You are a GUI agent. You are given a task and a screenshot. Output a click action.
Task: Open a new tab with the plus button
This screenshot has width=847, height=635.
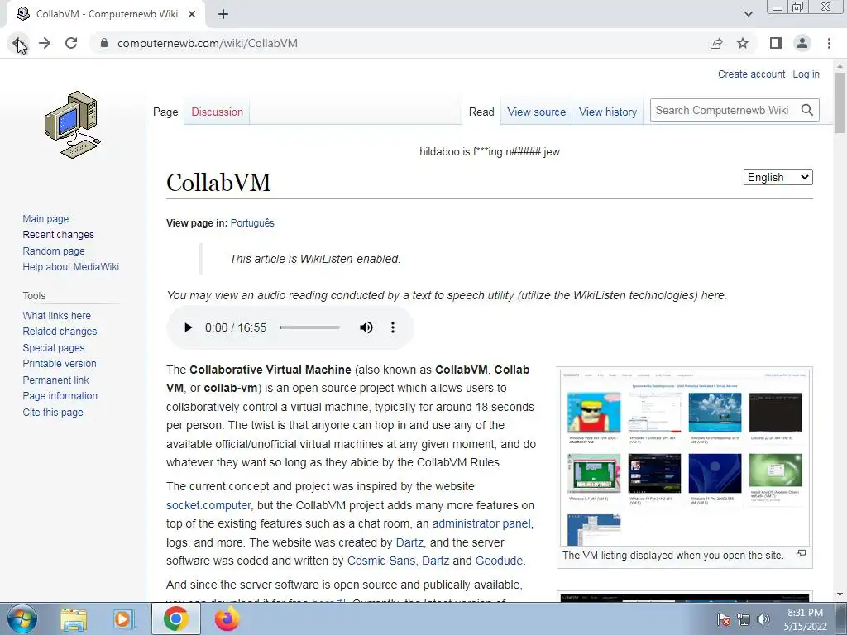pyautogui.click(x=223, y=14)
